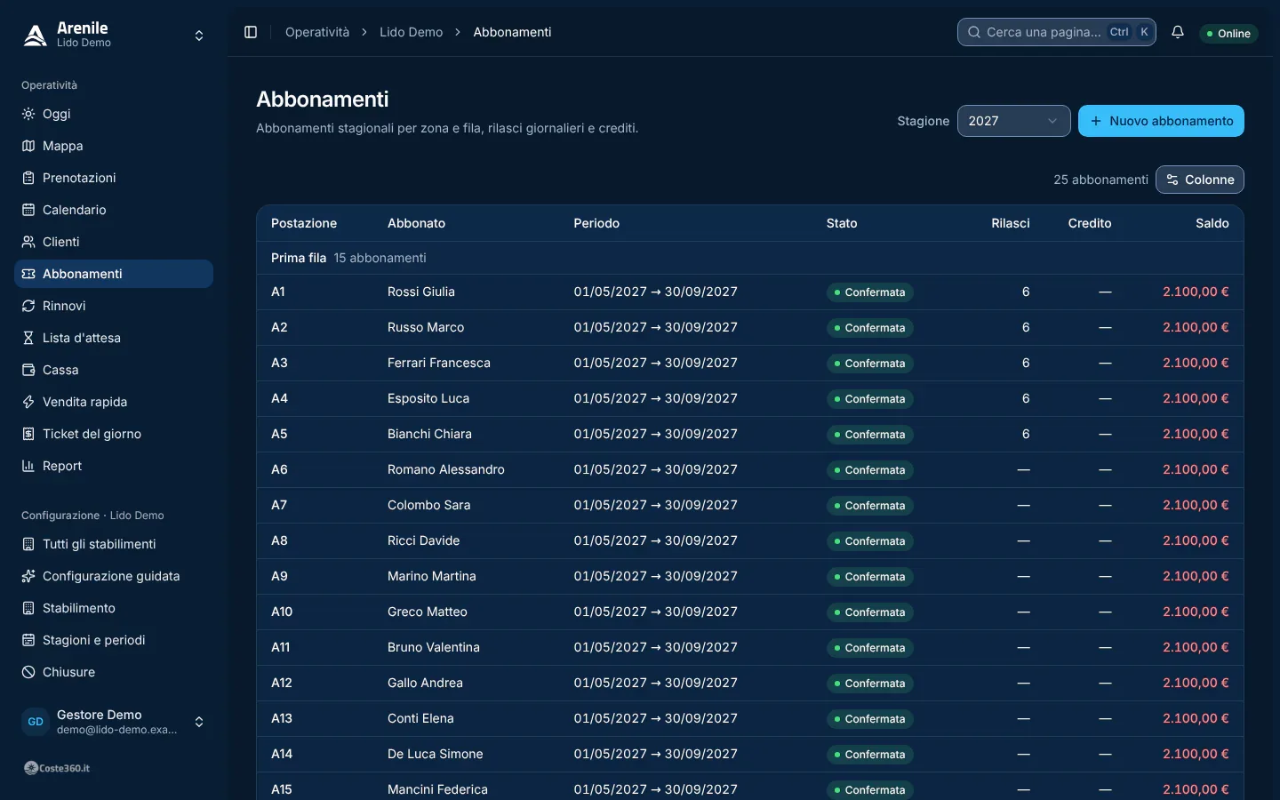The height and width of the screenshot is (800, 1280).
Task: Click the Online status badge
Action: point(1228,33)
